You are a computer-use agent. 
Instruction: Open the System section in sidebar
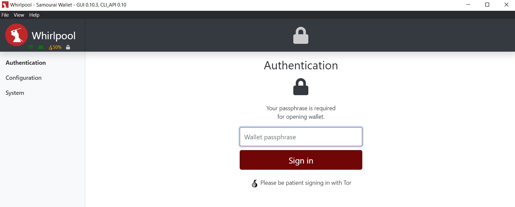tap(15, 93)
